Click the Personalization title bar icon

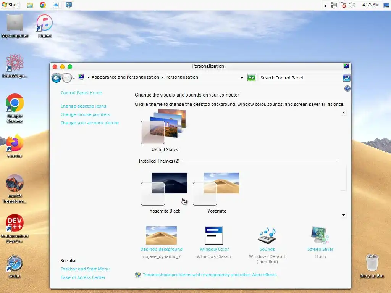(346, 66)
